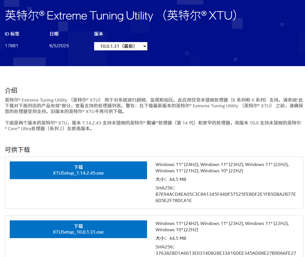The image size is (305, 257).
Task: Open the version dropdown showing 10.0.1.31
Action: (120, 46)
